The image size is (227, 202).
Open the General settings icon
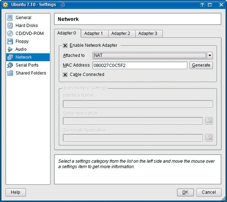point(10,18)
